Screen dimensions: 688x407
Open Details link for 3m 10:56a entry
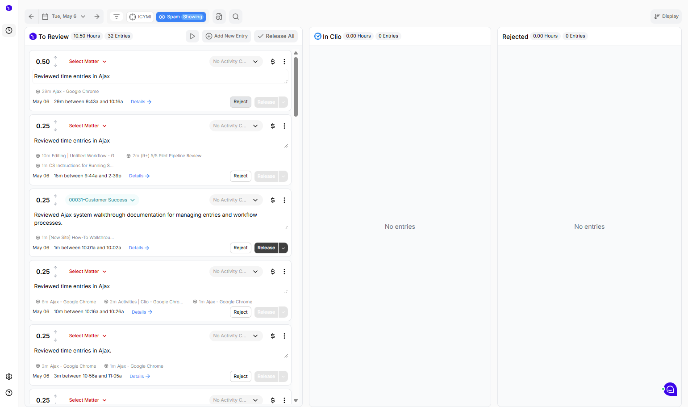point(140,377)
